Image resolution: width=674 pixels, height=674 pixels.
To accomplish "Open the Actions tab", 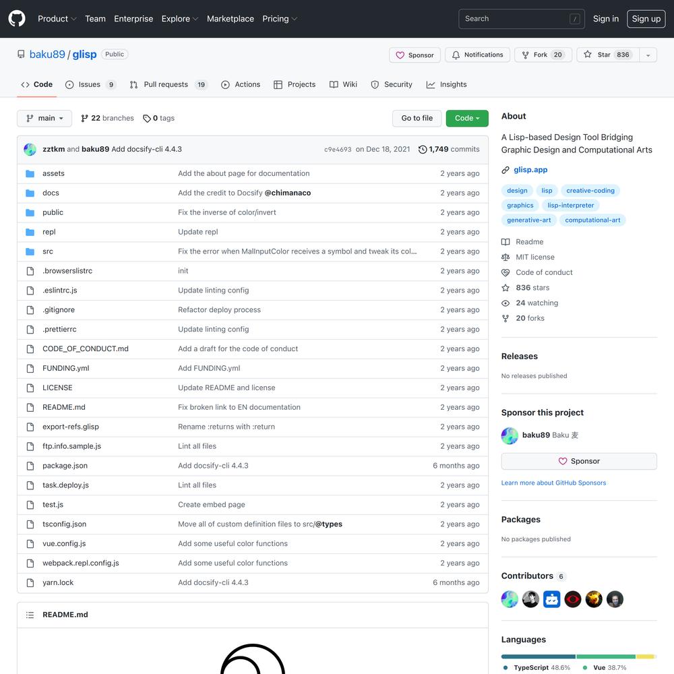I will (x=241, y=85).
